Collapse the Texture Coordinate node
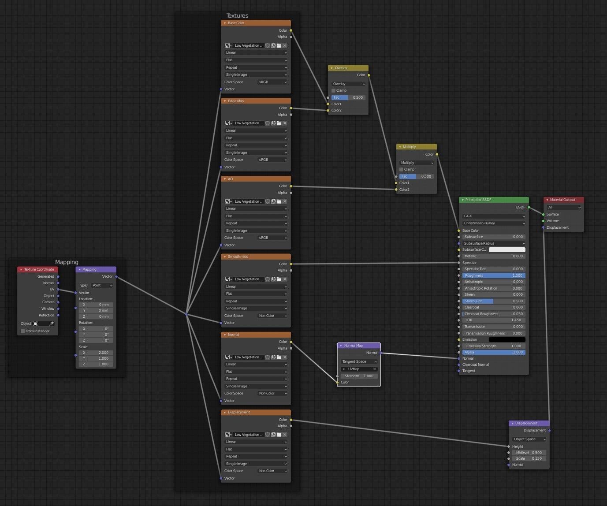Screen dimensions: 607x506 tap(21, 269)
